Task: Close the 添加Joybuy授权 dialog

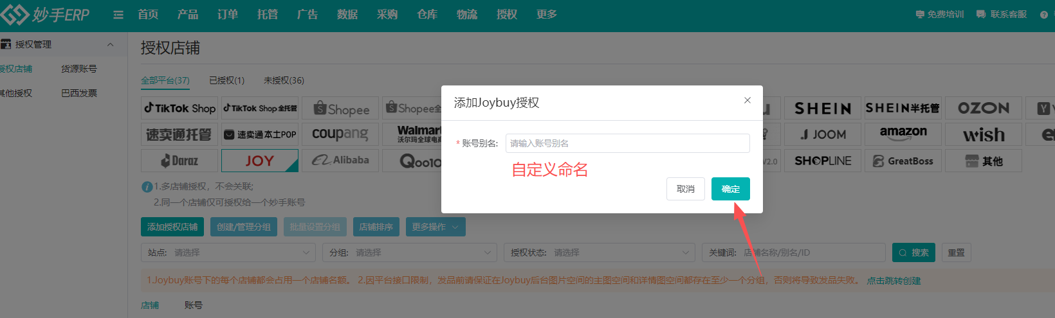Action: tap(748, 100)
